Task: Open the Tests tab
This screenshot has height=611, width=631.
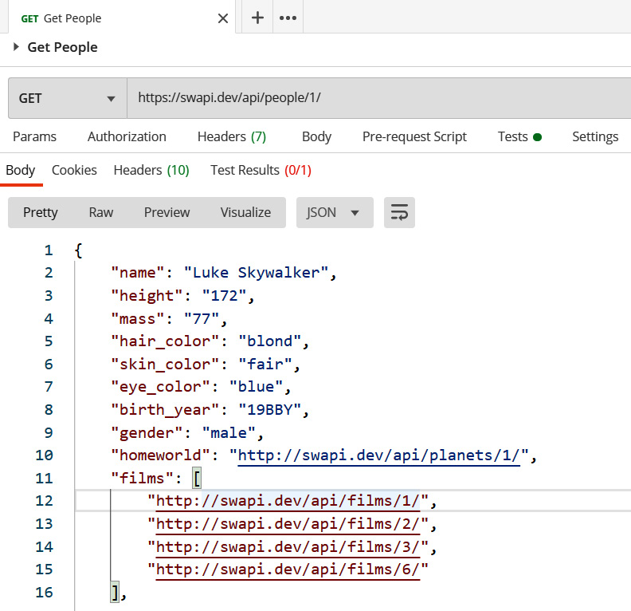Action: pos(519,136)
